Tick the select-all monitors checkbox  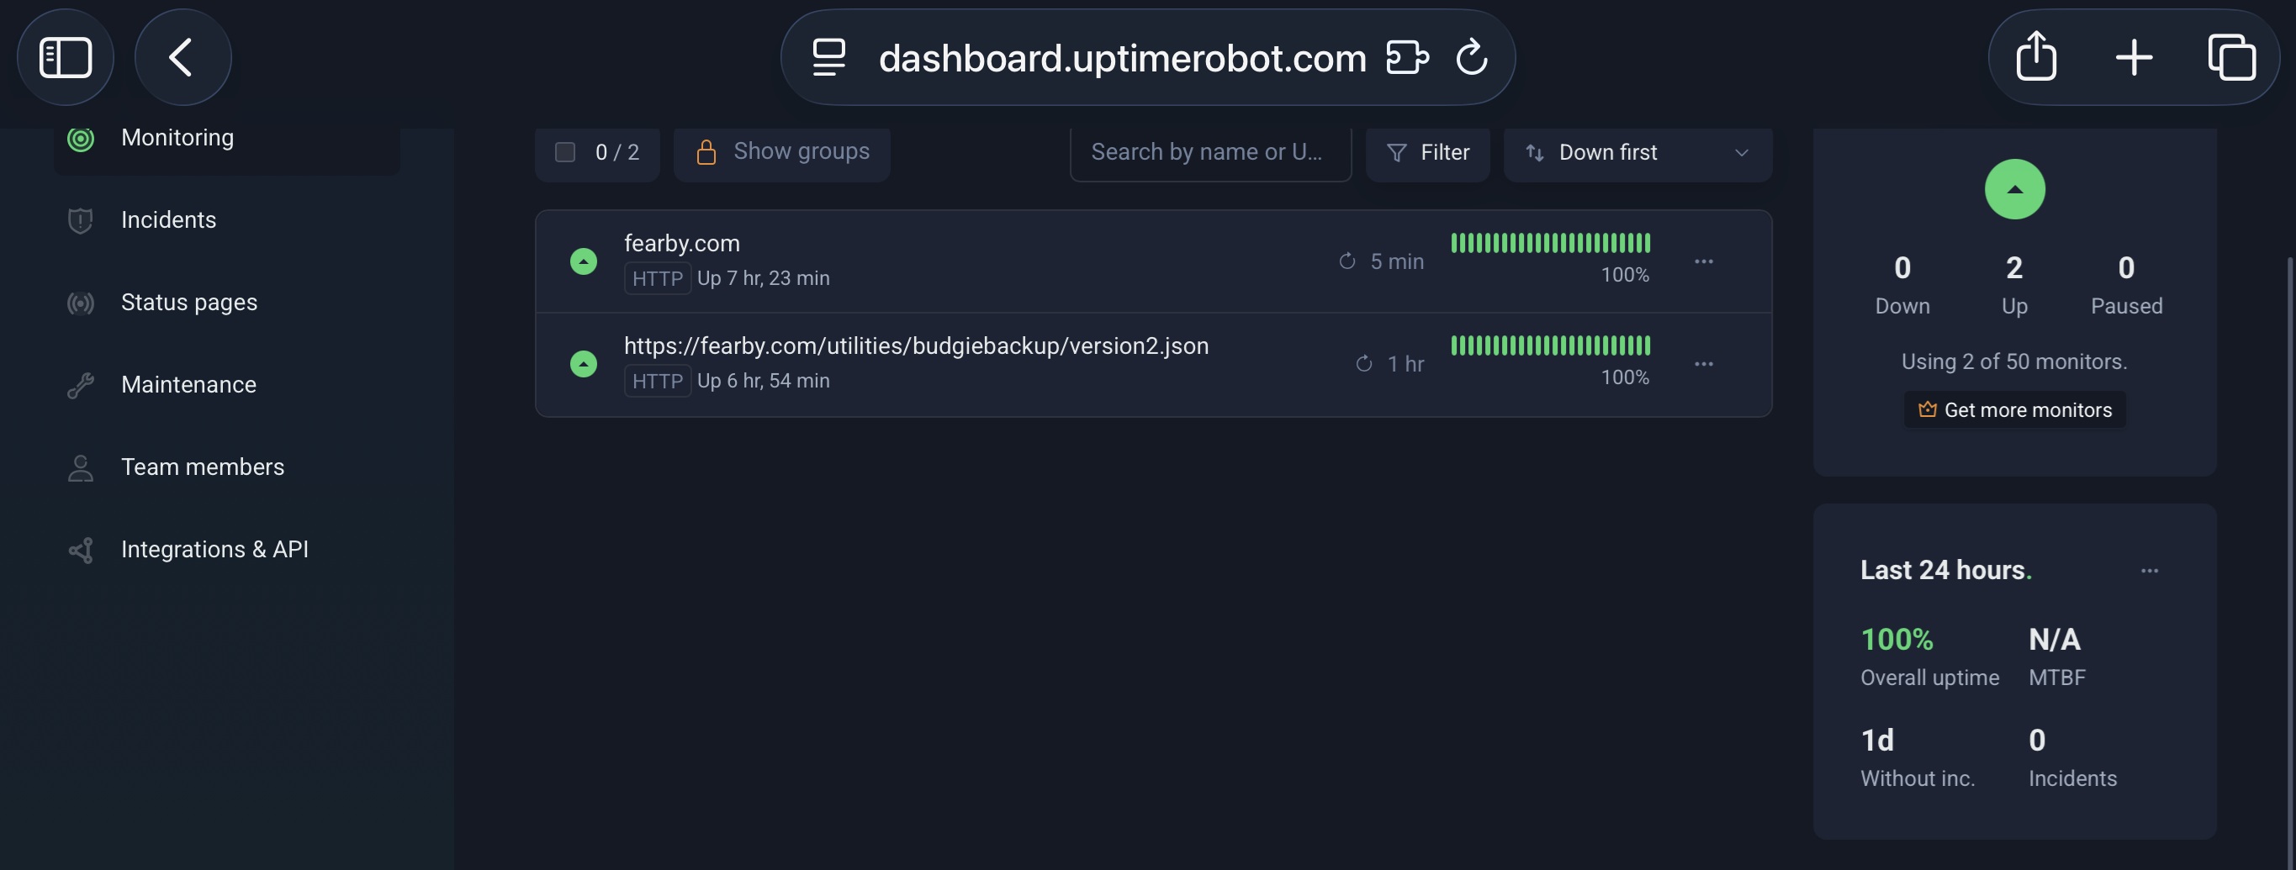pos(565,152)
